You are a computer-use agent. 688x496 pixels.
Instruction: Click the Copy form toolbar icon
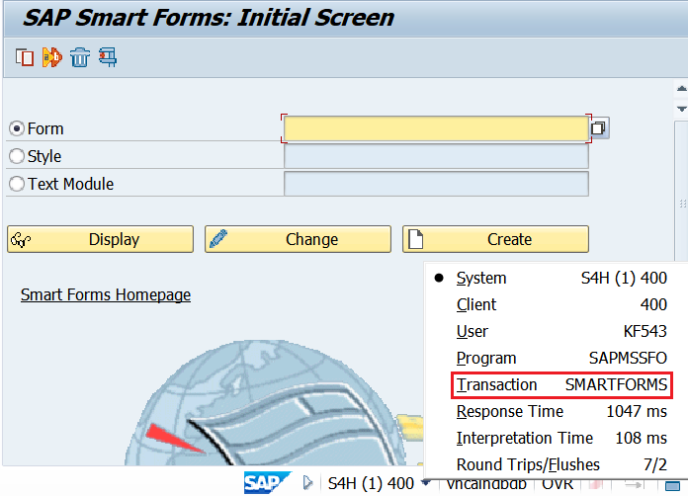pos(25,57)
